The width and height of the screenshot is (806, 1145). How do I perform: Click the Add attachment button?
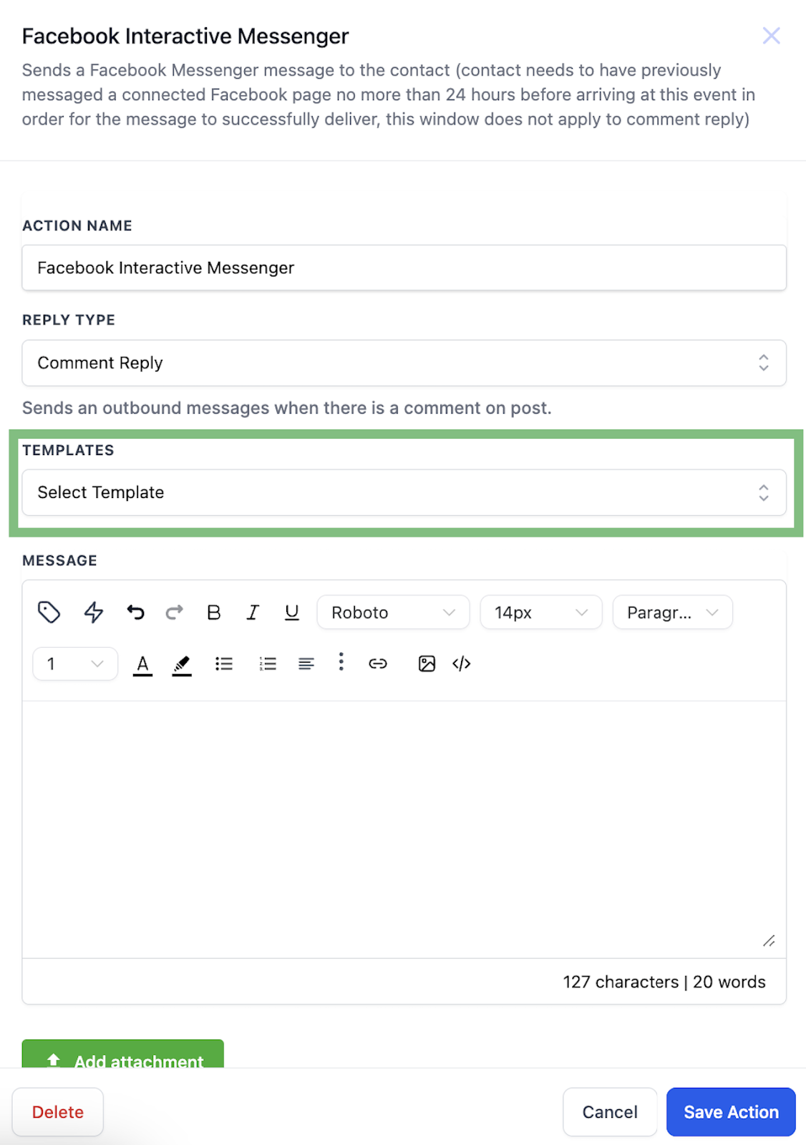coord(123,1054)
